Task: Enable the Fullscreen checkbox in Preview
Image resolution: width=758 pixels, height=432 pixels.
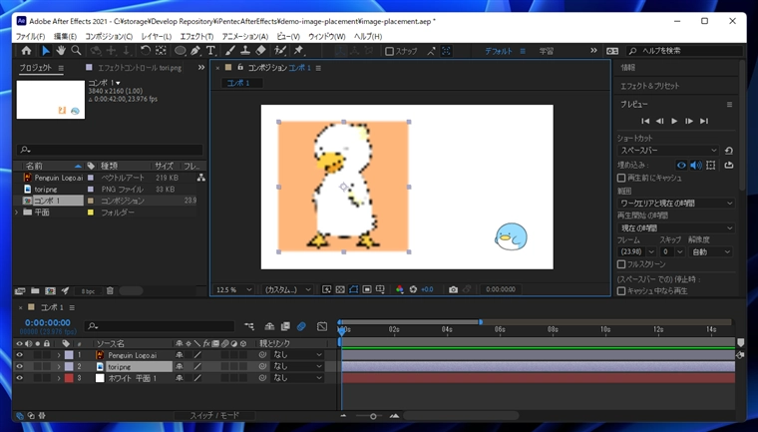Action: point(621,264)
